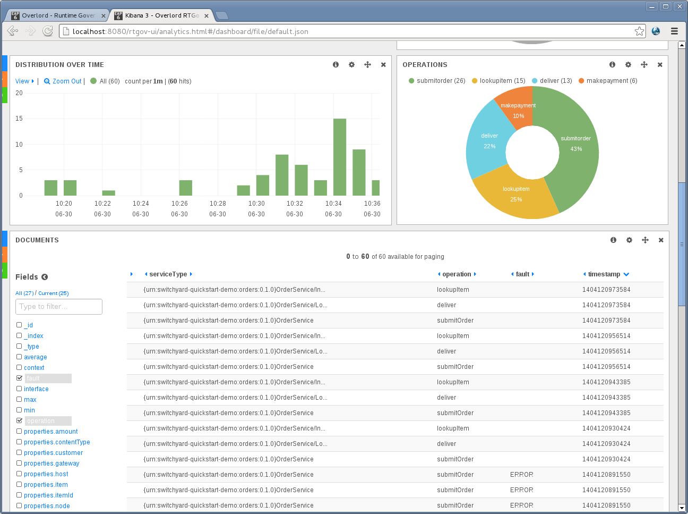Collapse the Fields sidebar using the arrow icon
This screenshot has height=514, width=688.
(x=45, y=276)
